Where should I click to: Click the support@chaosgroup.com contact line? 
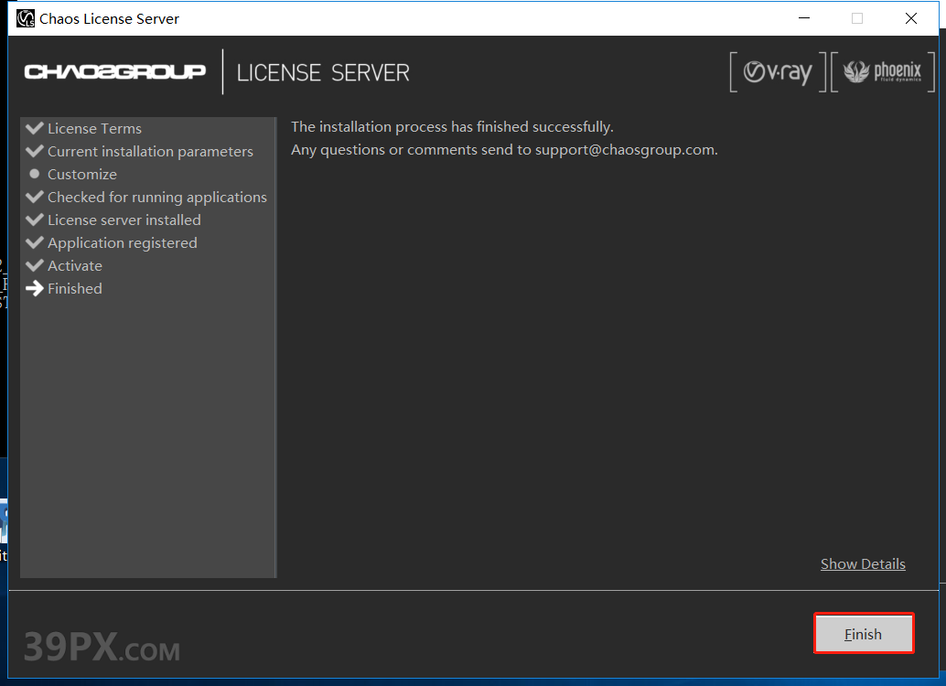click(504, 150)
